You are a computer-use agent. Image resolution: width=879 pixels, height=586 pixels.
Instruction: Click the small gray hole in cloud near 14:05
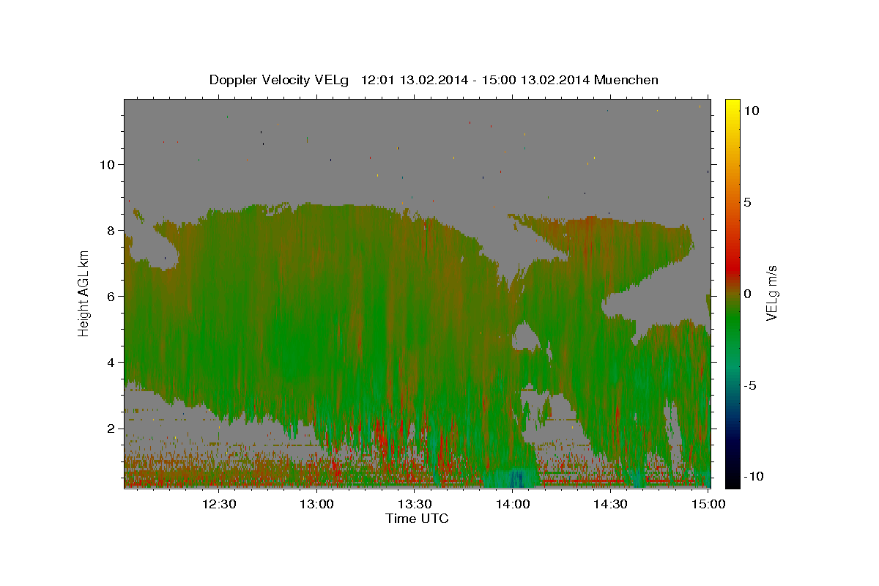[525, 338]
